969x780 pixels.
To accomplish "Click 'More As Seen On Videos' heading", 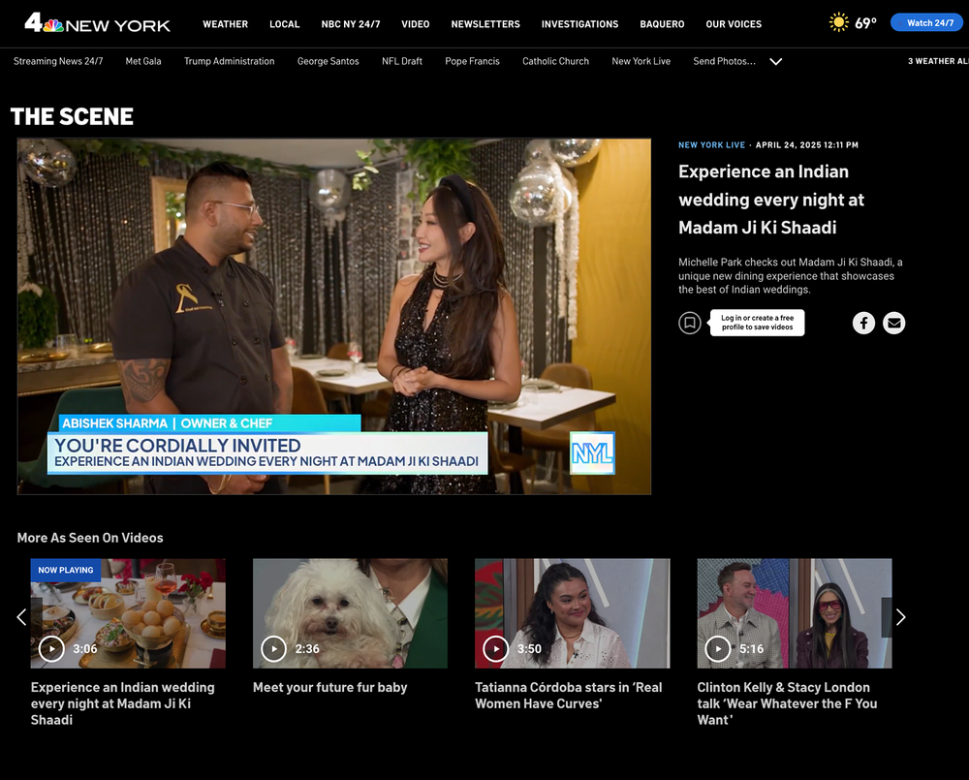I will click(90, 538).
